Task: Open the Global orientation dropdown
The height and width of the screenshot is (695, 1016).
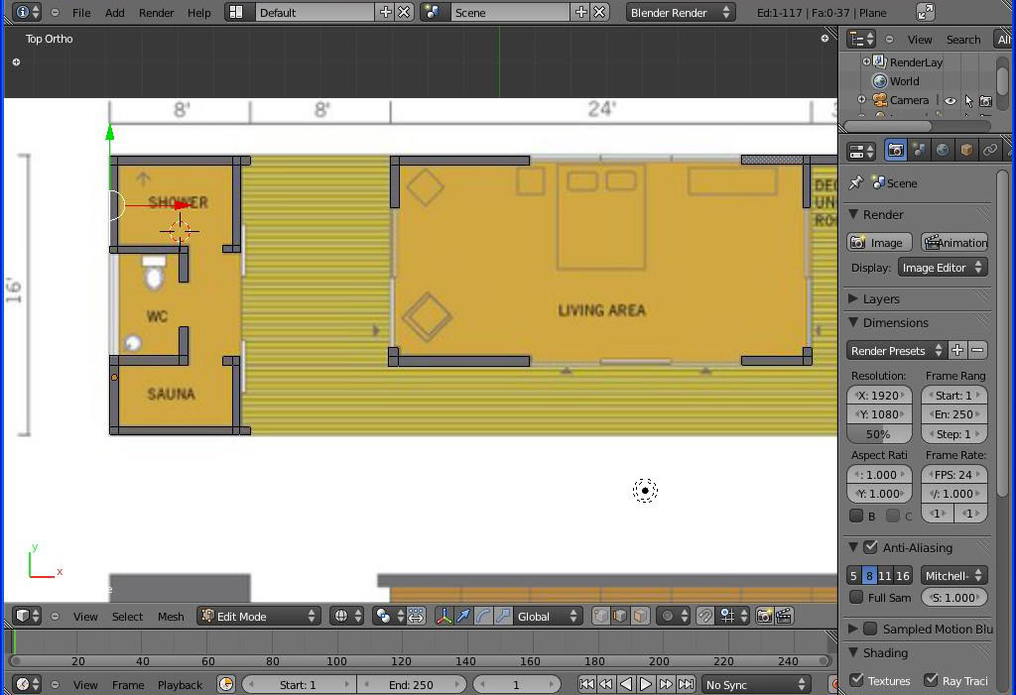Action: tap(547, 616)
